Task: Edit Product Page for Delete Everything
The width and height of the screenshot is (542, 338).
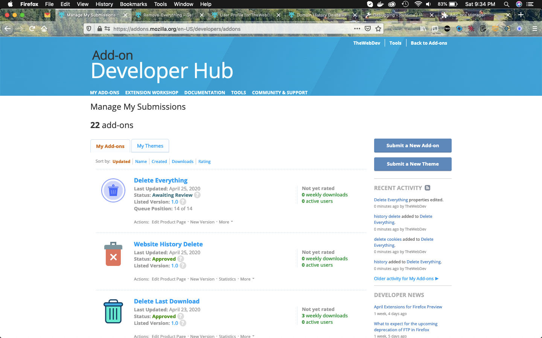Action: coord(169,222)
